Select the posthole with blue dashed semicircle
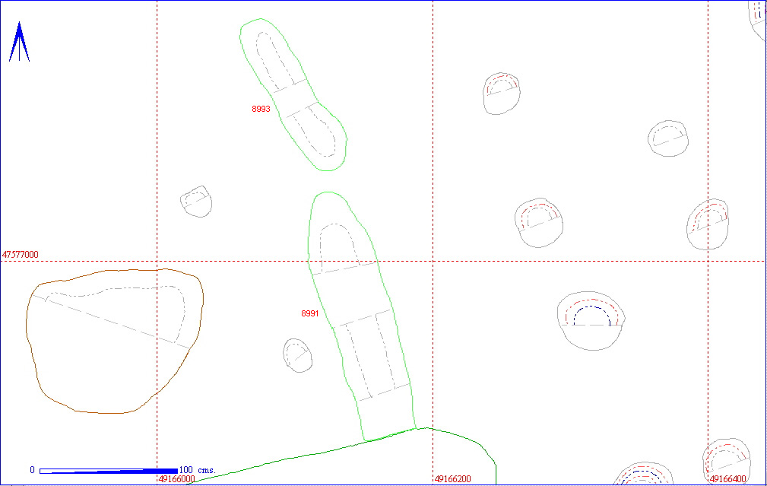This screenshot has height=486, width=767. 591,320
